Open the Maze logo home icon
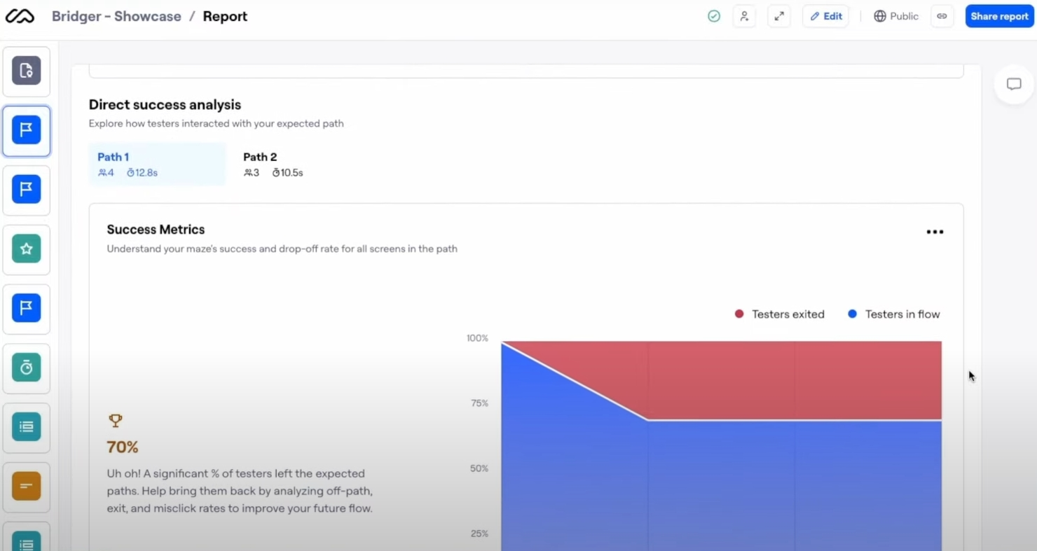1037x551 pixels. (x=20, y=15)
